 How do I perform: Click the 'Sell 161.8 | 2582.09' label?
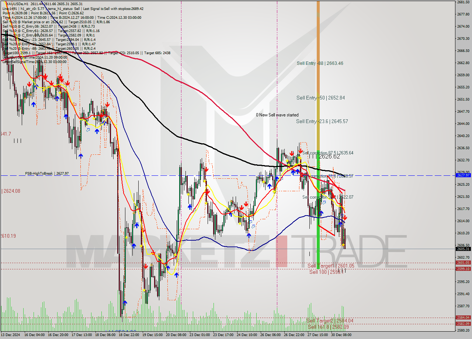(328, 327)
